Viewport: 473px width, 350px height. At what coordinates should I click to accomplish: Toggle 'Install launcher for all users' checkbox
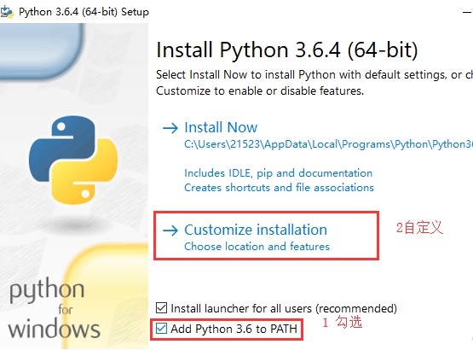[x=161, y=308]
